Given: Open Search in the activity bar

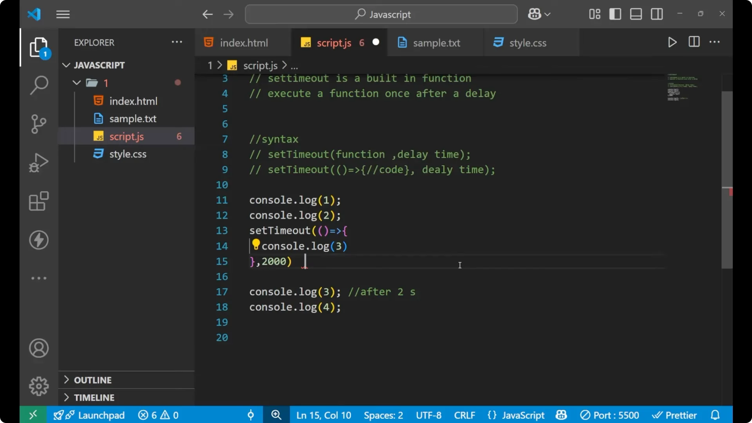Looking at the screenshot, I should tap(38, 85).
